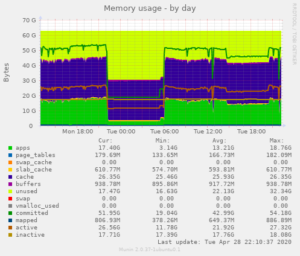Click the '30 G' y-axis label
The image size is (300, 256).
(29, 81)
